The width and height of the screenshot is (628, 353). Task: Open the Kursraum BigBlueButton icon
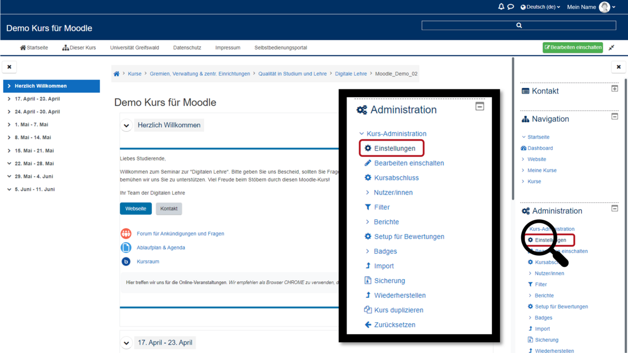[x=126, y=261]
